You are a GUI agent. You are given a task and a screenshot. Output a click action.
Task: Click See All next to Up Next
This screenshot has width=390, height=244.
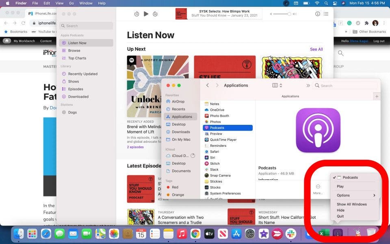tap(316, 49)
